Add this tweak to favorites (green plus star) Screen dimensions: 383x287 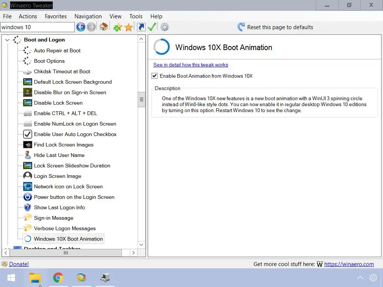tap(117, 27)
